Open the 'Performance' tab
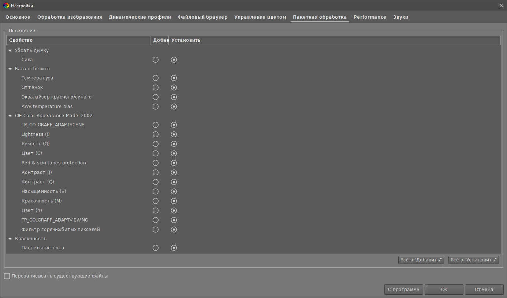This screenshot has width=507, height=298. click(370, 17)
